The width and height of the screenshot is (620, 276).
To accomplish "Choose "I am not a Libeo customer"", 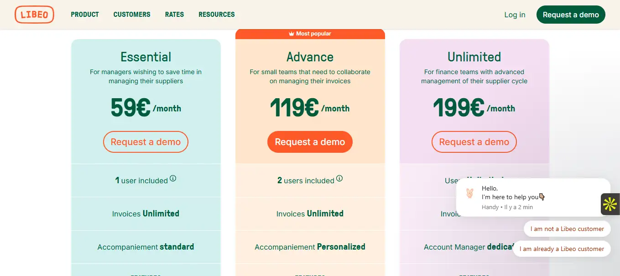I will click(567, 229).
